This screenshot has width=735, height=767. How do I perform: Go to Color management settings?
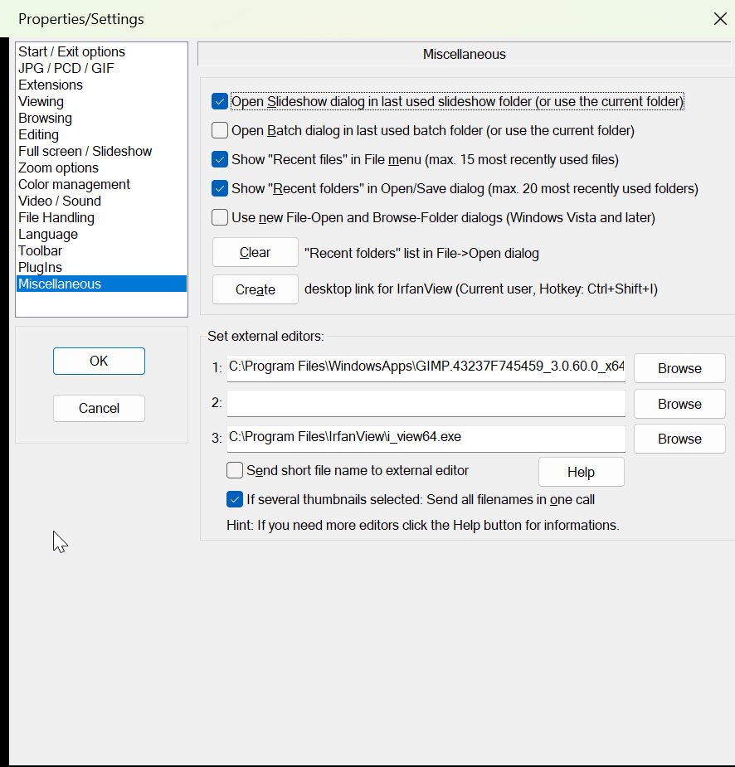pyautogui.click(x=75, y=184)
